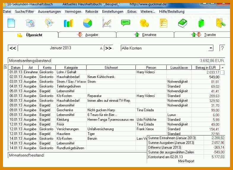Image resolution: width=233 pixels, height=170 pixels.
Task: Click the Summe Einnahmen (Januar 2013) row
Action: tap(186, 138)
